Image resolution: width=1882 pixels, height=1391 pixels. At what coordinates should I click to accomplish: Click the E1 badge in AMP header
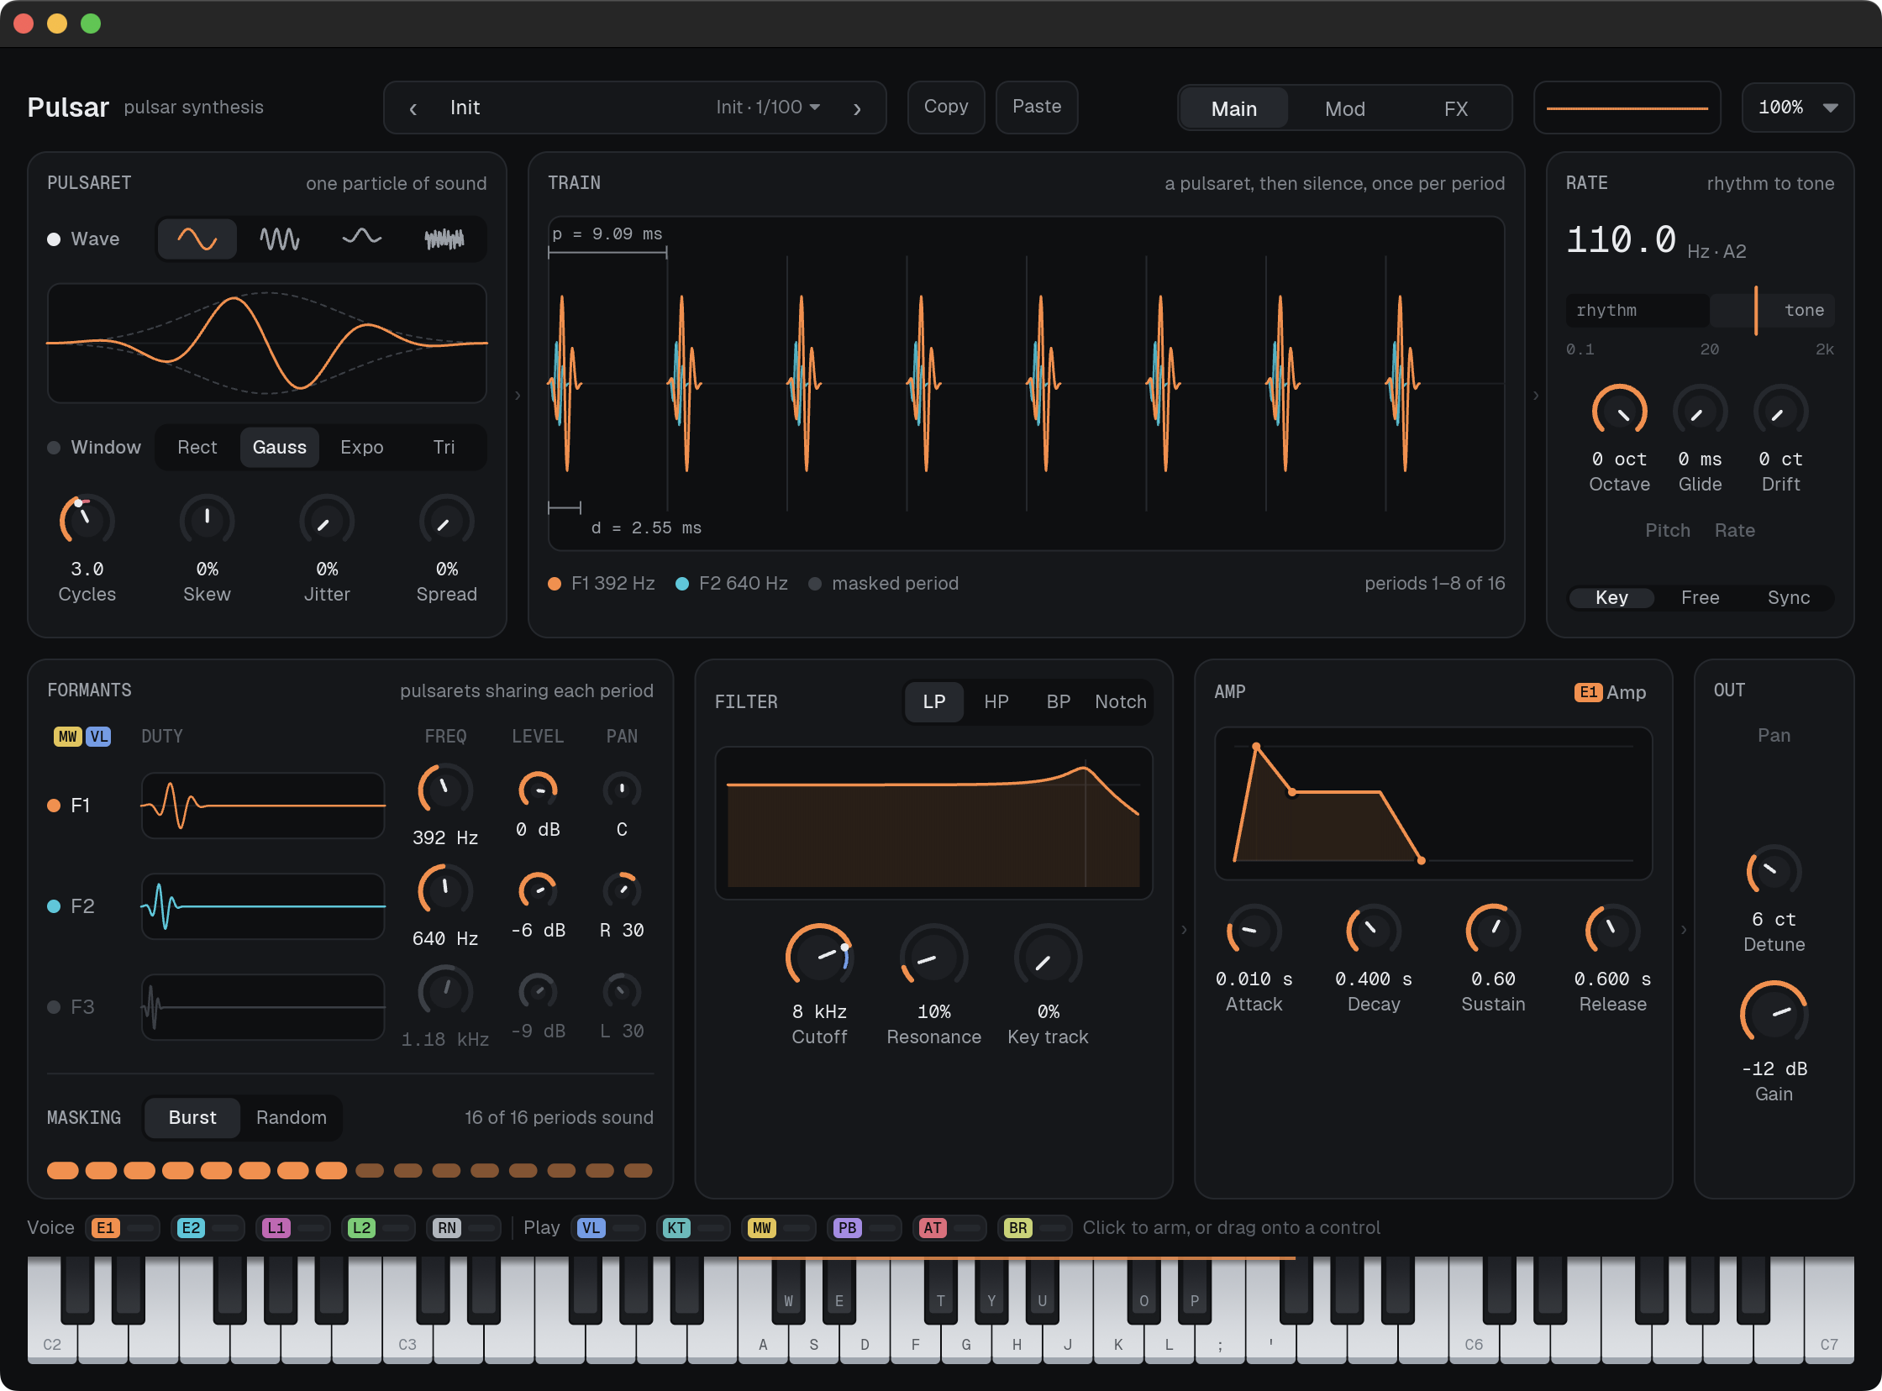1588,692
